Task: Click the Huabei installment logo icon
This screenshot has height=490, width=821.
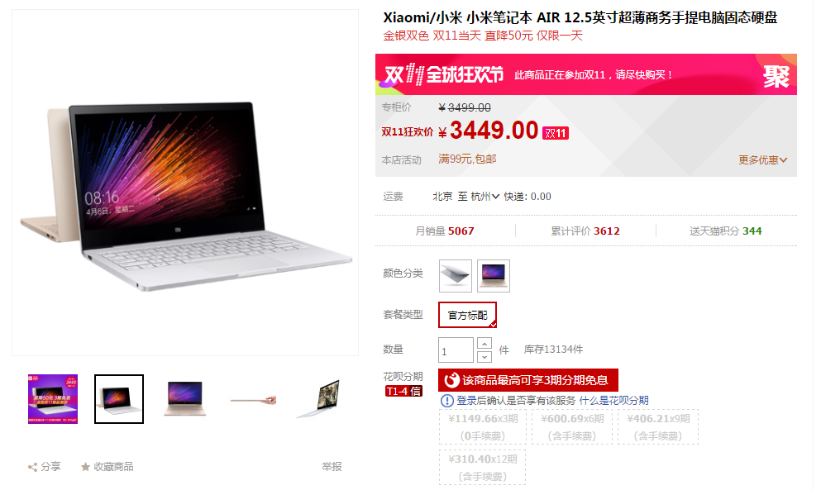Action: [452, 380]
